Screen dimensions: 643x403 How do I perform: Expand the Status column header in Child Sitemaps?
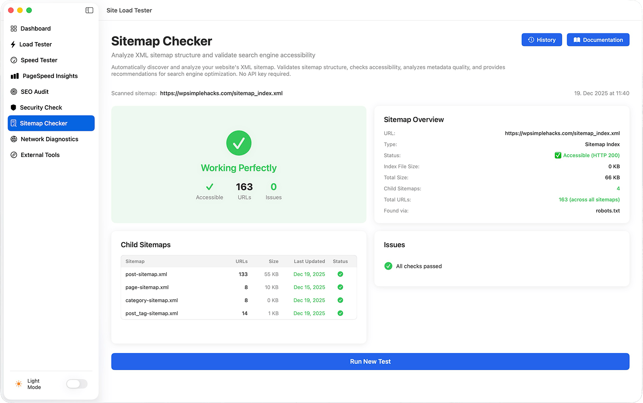[x=340, y=261]
